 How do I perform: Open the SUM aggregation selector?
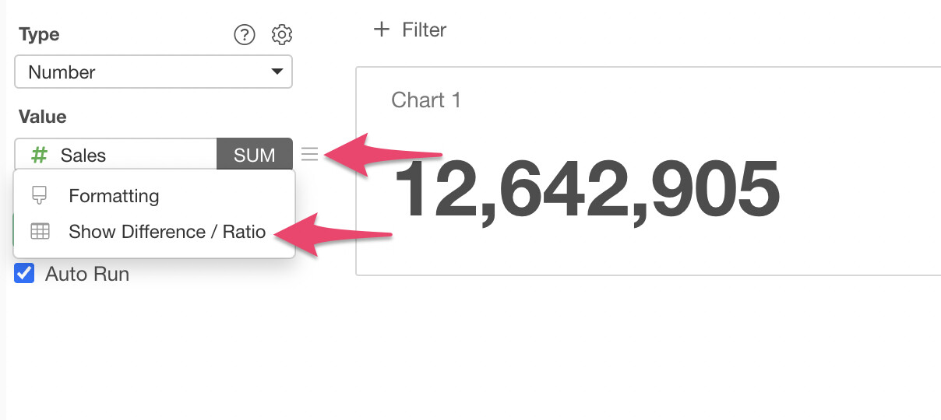(254, 155)
